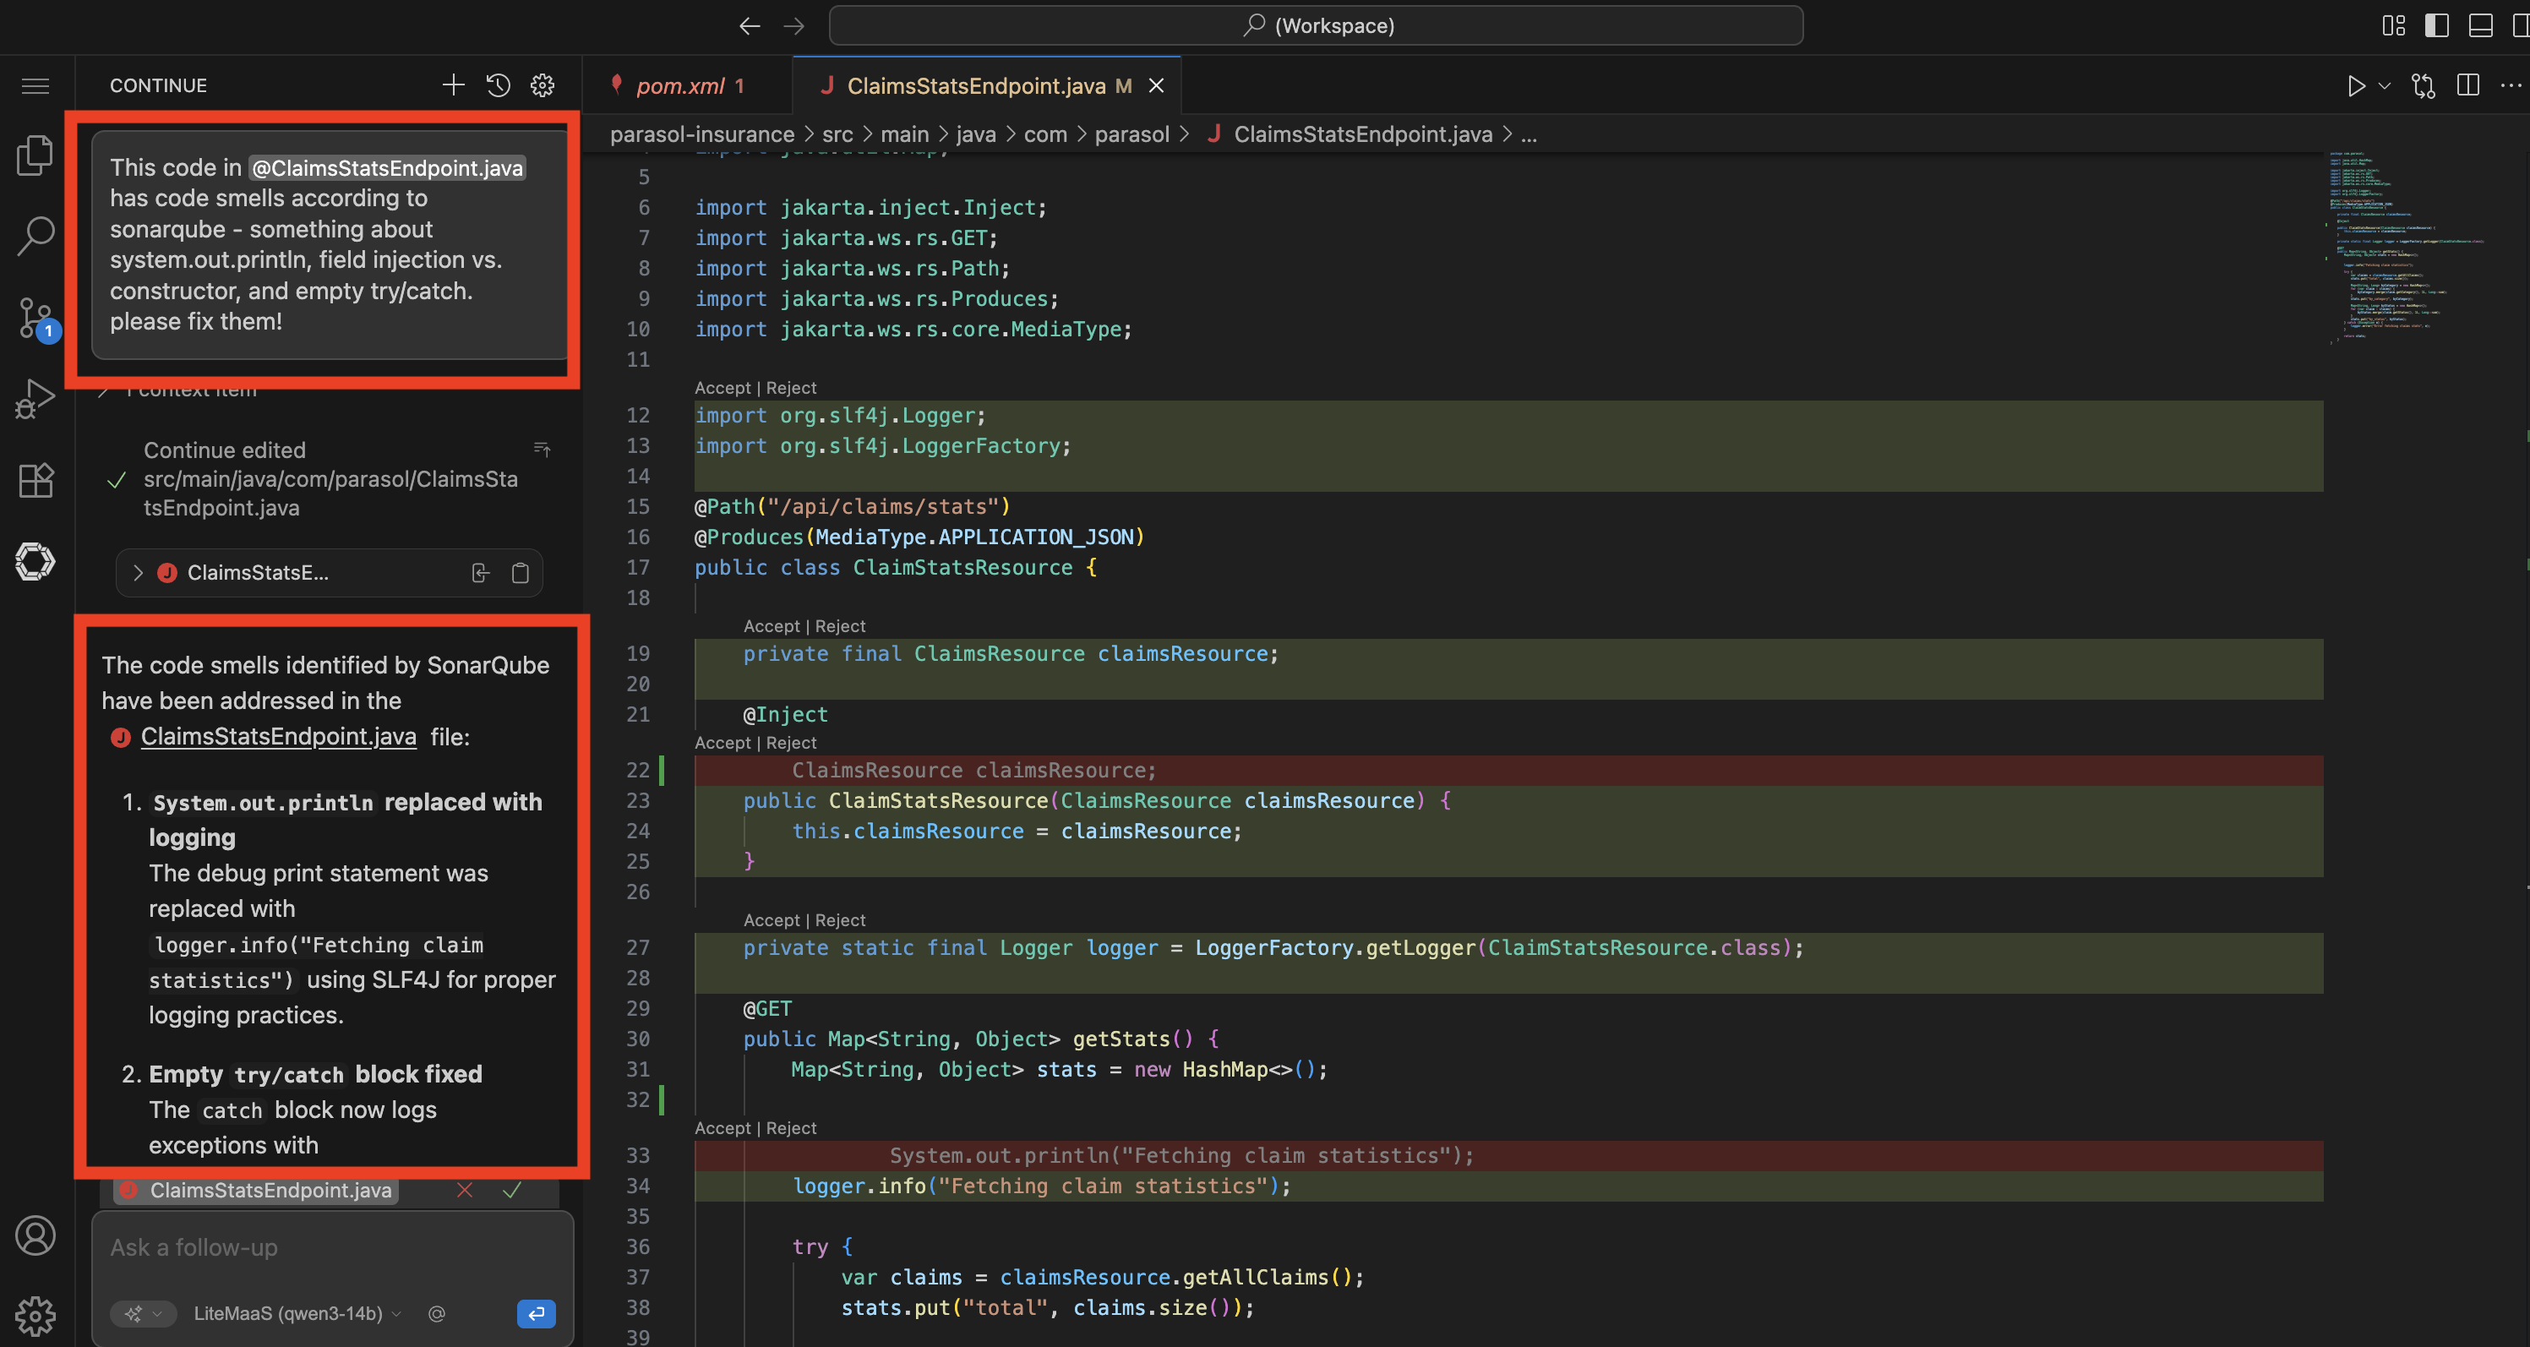Select the ClaimsStatsEndpoint.java editor tab
The height and width of the screenshot is (1347, 2530).
(x=975, y=85)
